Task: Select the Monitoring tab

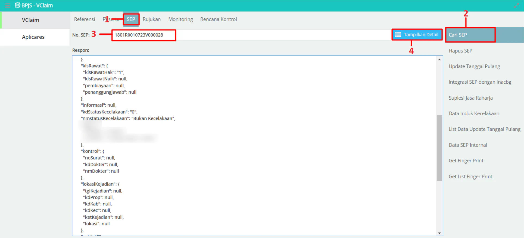Action: click(181, 19)
